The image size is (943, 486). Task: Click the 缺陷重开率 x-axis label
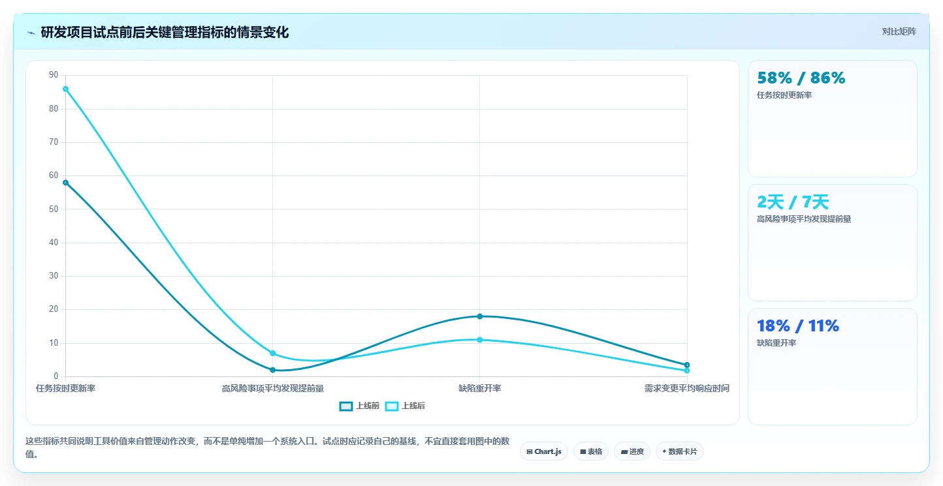click(x=479, y=388)
